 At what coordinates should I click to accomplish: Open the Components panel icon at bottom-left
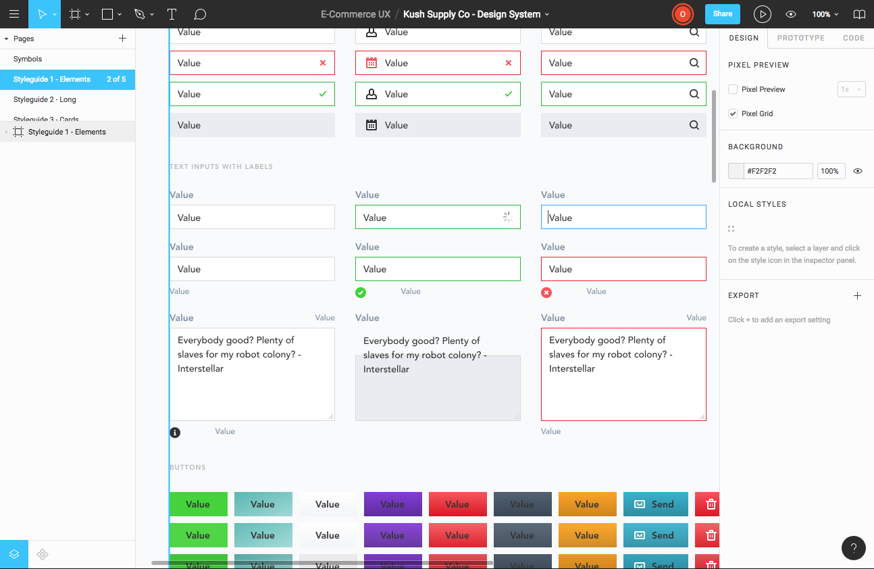(43, 554)
